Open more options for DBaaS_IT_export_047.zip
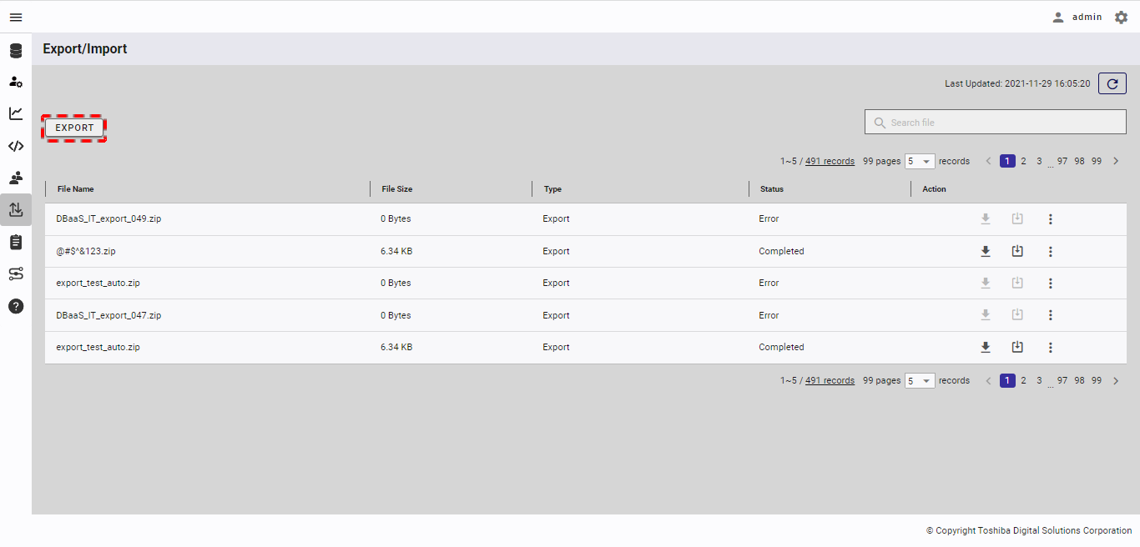Image resolution: width=1140 pixels, height=547 pixels. pyautogui.click(x=1051, y=315)
